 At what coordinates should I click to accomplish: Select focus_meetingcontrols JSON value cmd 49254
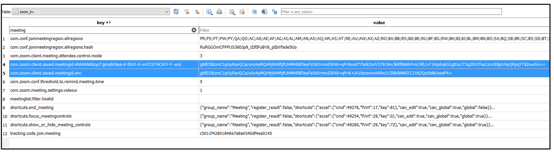[x=374, y=116]
